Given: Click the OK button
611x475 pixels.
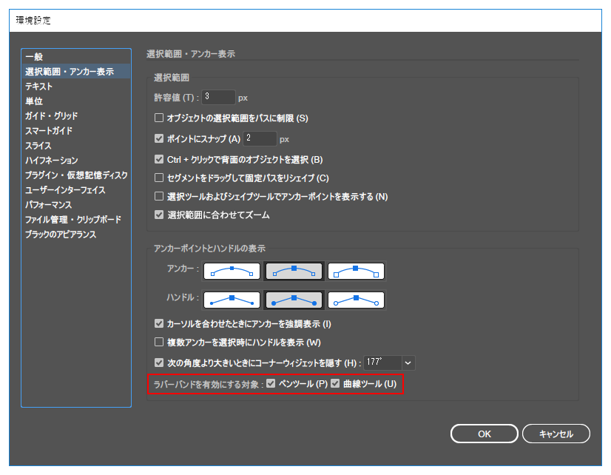Looking at the screenshot, I should (484, 434).
